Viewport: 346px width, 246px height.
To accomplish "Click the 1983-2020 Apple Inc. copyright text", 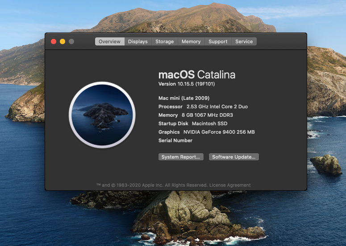I will click(152, 185).
